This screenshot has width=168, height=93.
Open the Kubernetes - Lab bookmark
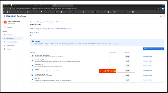pyautogui.click(x=66, y=12)
